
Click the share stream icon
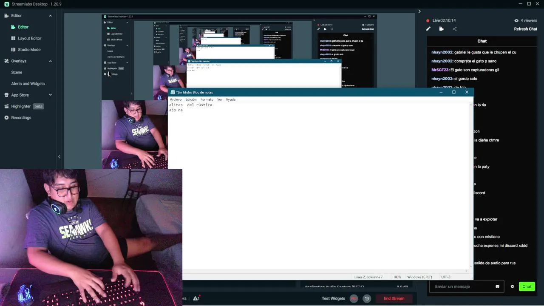coord(455,29)
